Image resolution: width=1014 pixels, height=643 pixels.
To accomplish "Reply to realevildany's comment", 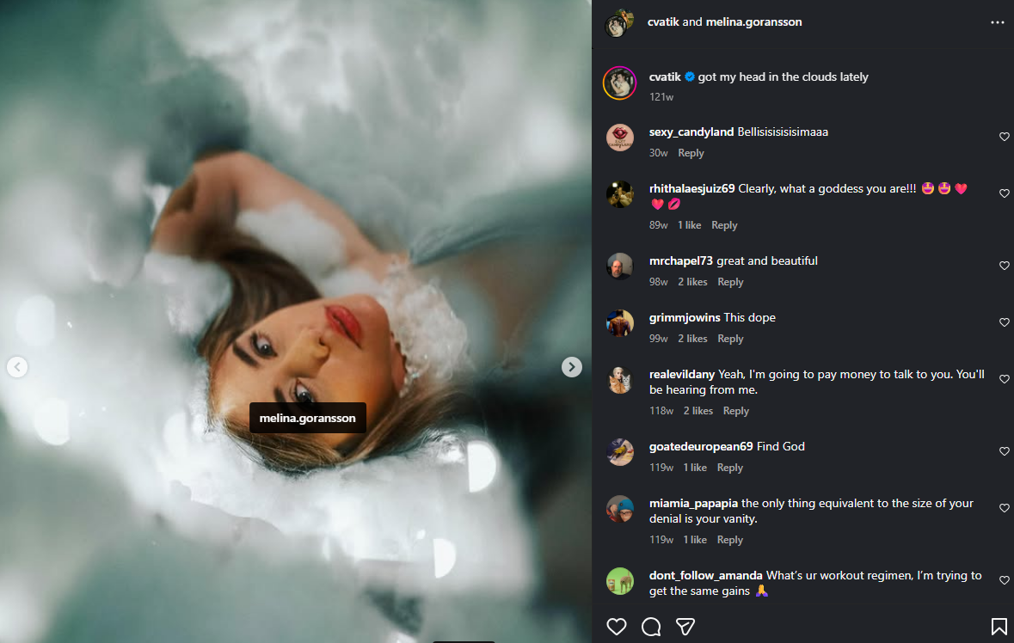I will click(x=736, y=411).
